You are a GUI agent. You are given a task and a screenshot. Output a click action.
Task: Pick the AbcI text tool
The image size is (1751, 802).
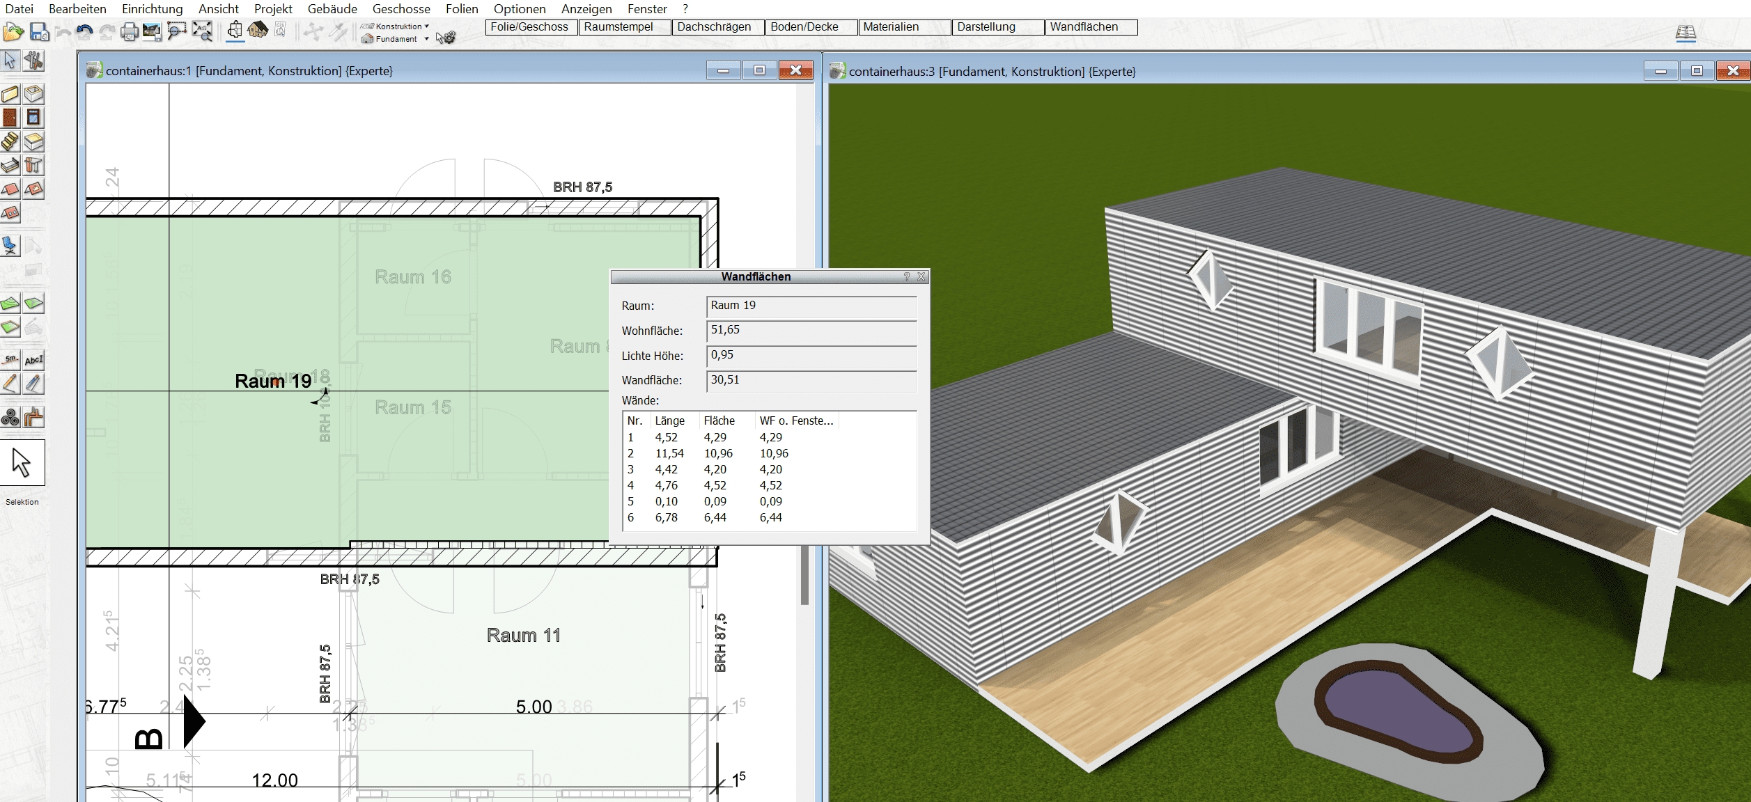point(33,360)
